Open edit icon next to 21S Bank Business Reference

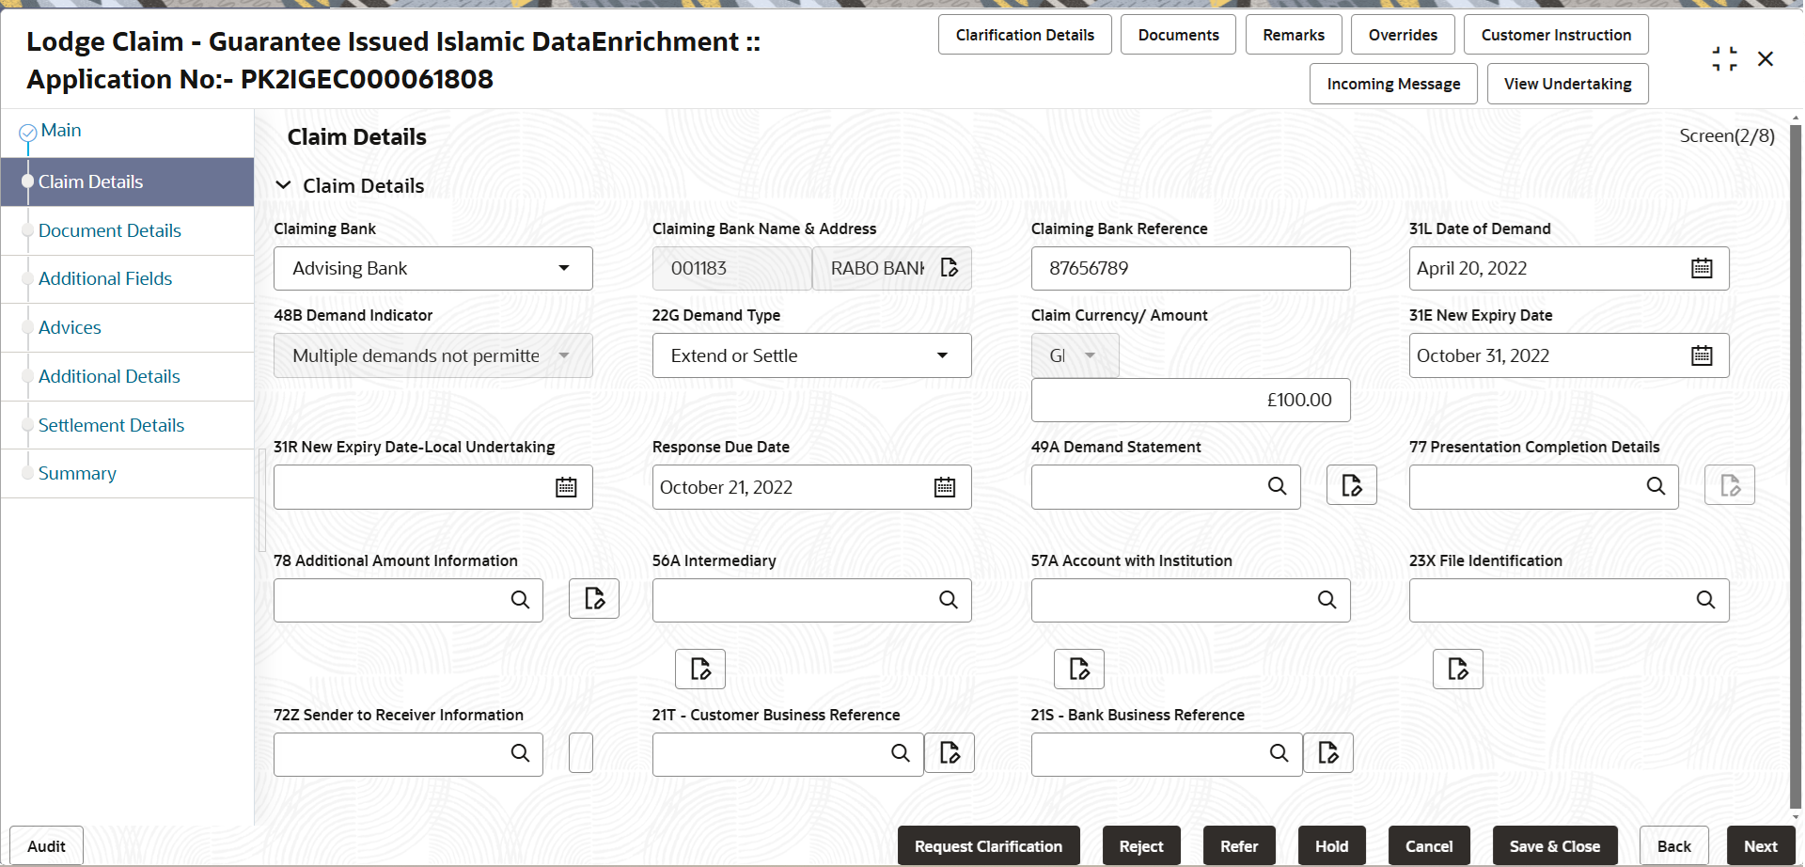coord(1328,752)
